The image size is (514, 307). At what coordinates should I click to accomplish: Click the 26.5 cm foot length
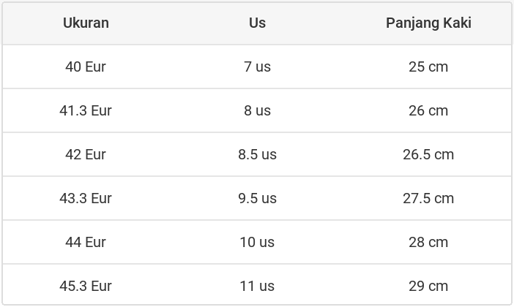click(x=428, y=154)
